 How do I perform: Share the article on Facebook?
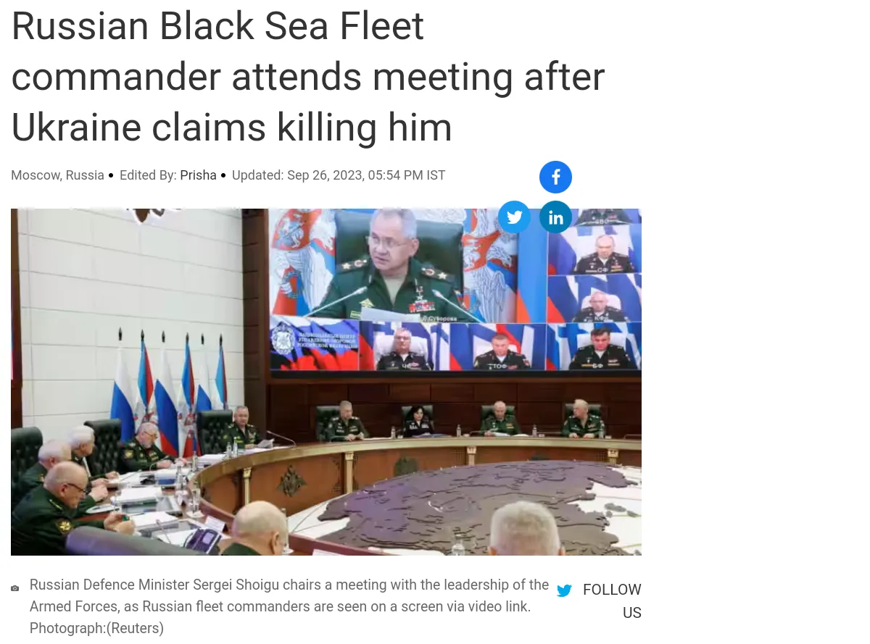[555, 177]
